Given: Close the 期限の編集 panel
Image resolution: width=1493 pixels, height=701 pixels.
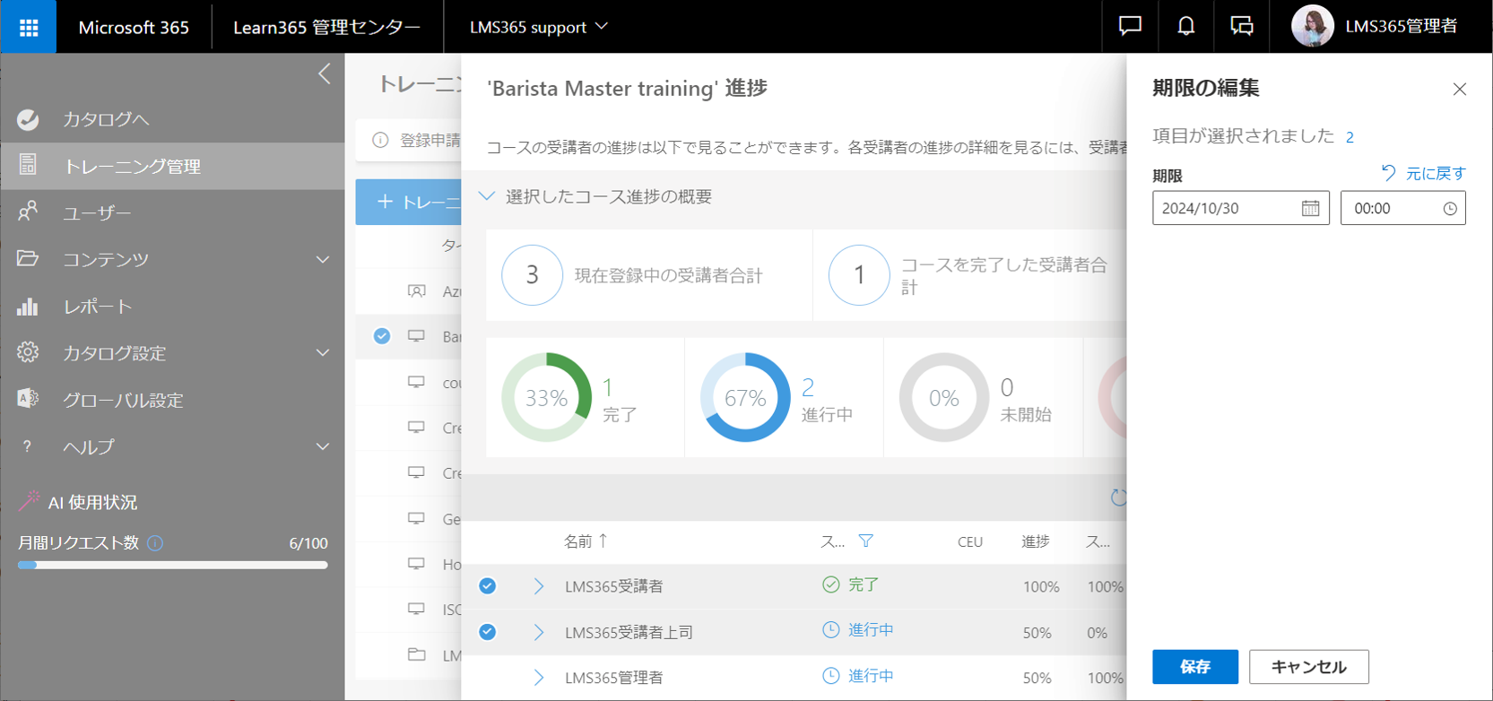Looking at the screenshot, I should pyautogui.click(x=1460, y=89).
